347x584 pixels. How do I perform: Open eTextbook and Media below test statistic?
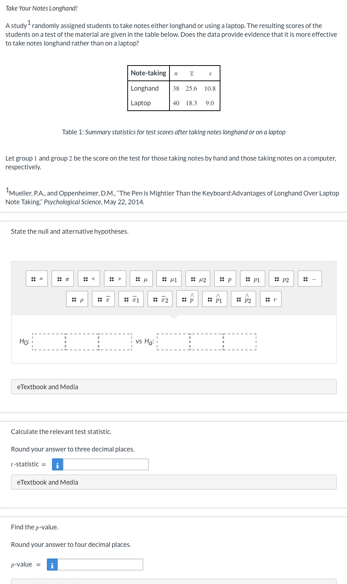[47, 482]
